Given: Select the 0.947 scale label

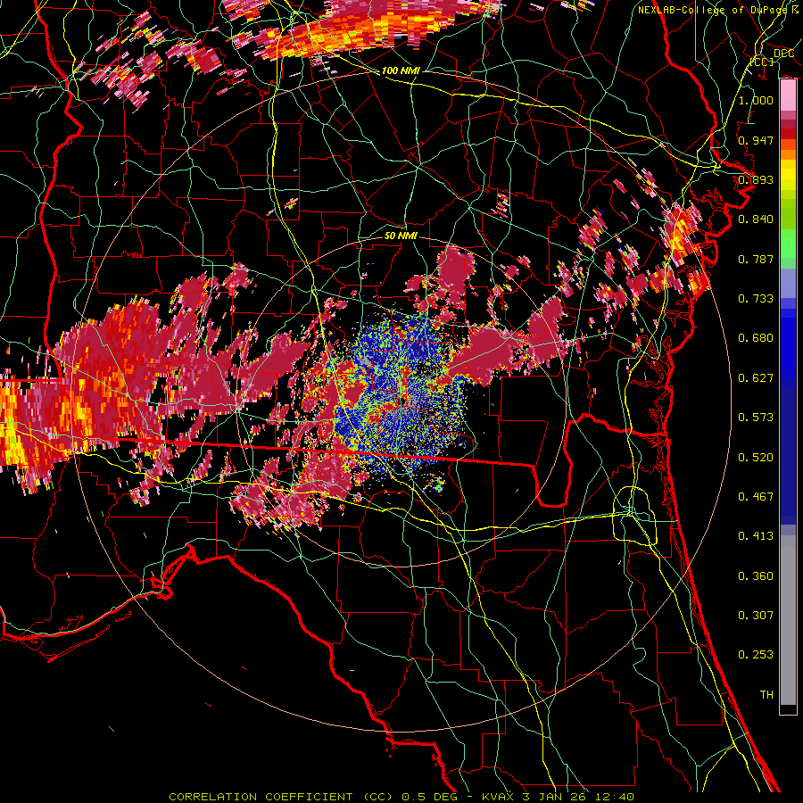Looking at the screenshot, I should point(756,140).
